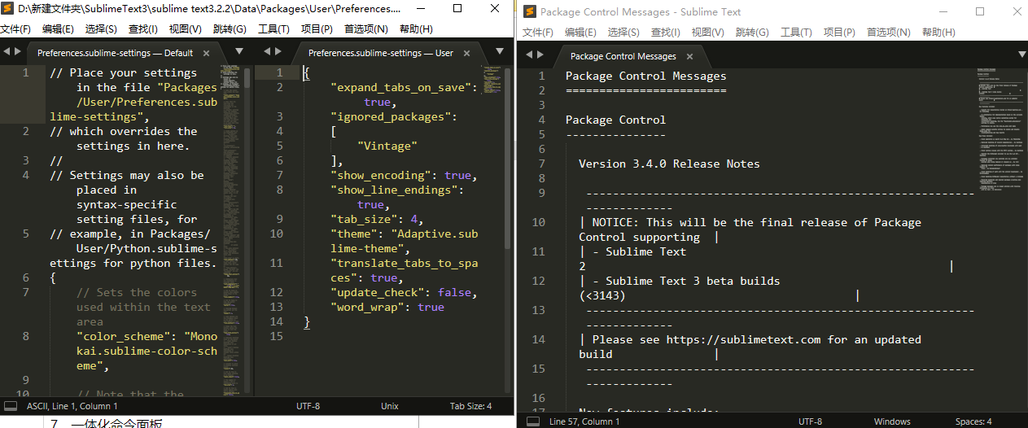This screenshot has width=1028, height=428.
Task: Go to previous tab arrow in Default settings pane
Action: click(7, 51)
